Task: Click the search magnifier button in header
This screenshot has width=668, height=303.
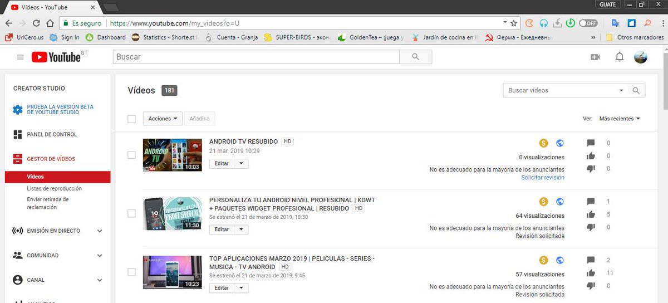Action: [415, 57]
